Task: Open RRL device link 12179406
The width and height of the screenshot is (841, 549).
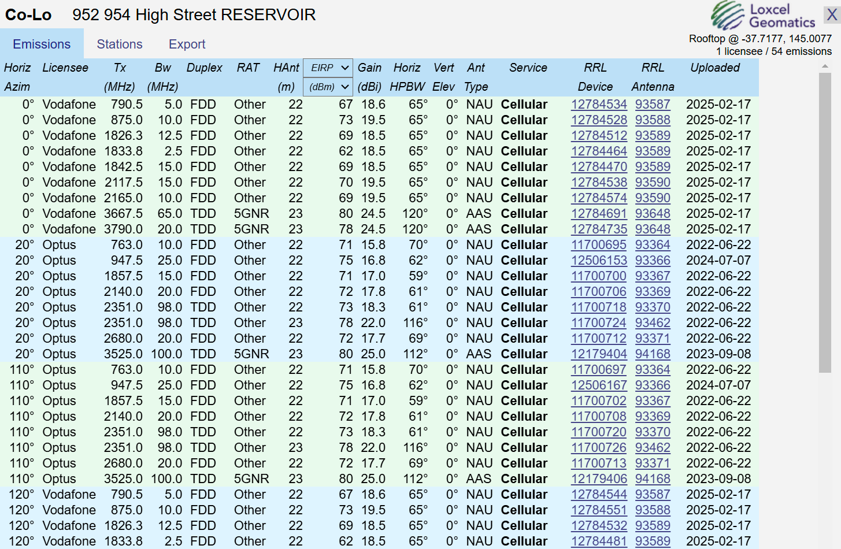Action: pos(599,478)
